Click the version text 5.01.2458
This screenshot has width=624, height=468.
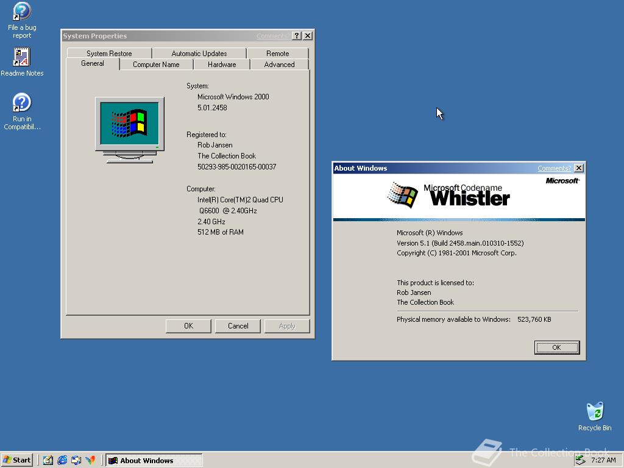click(212, 107)
